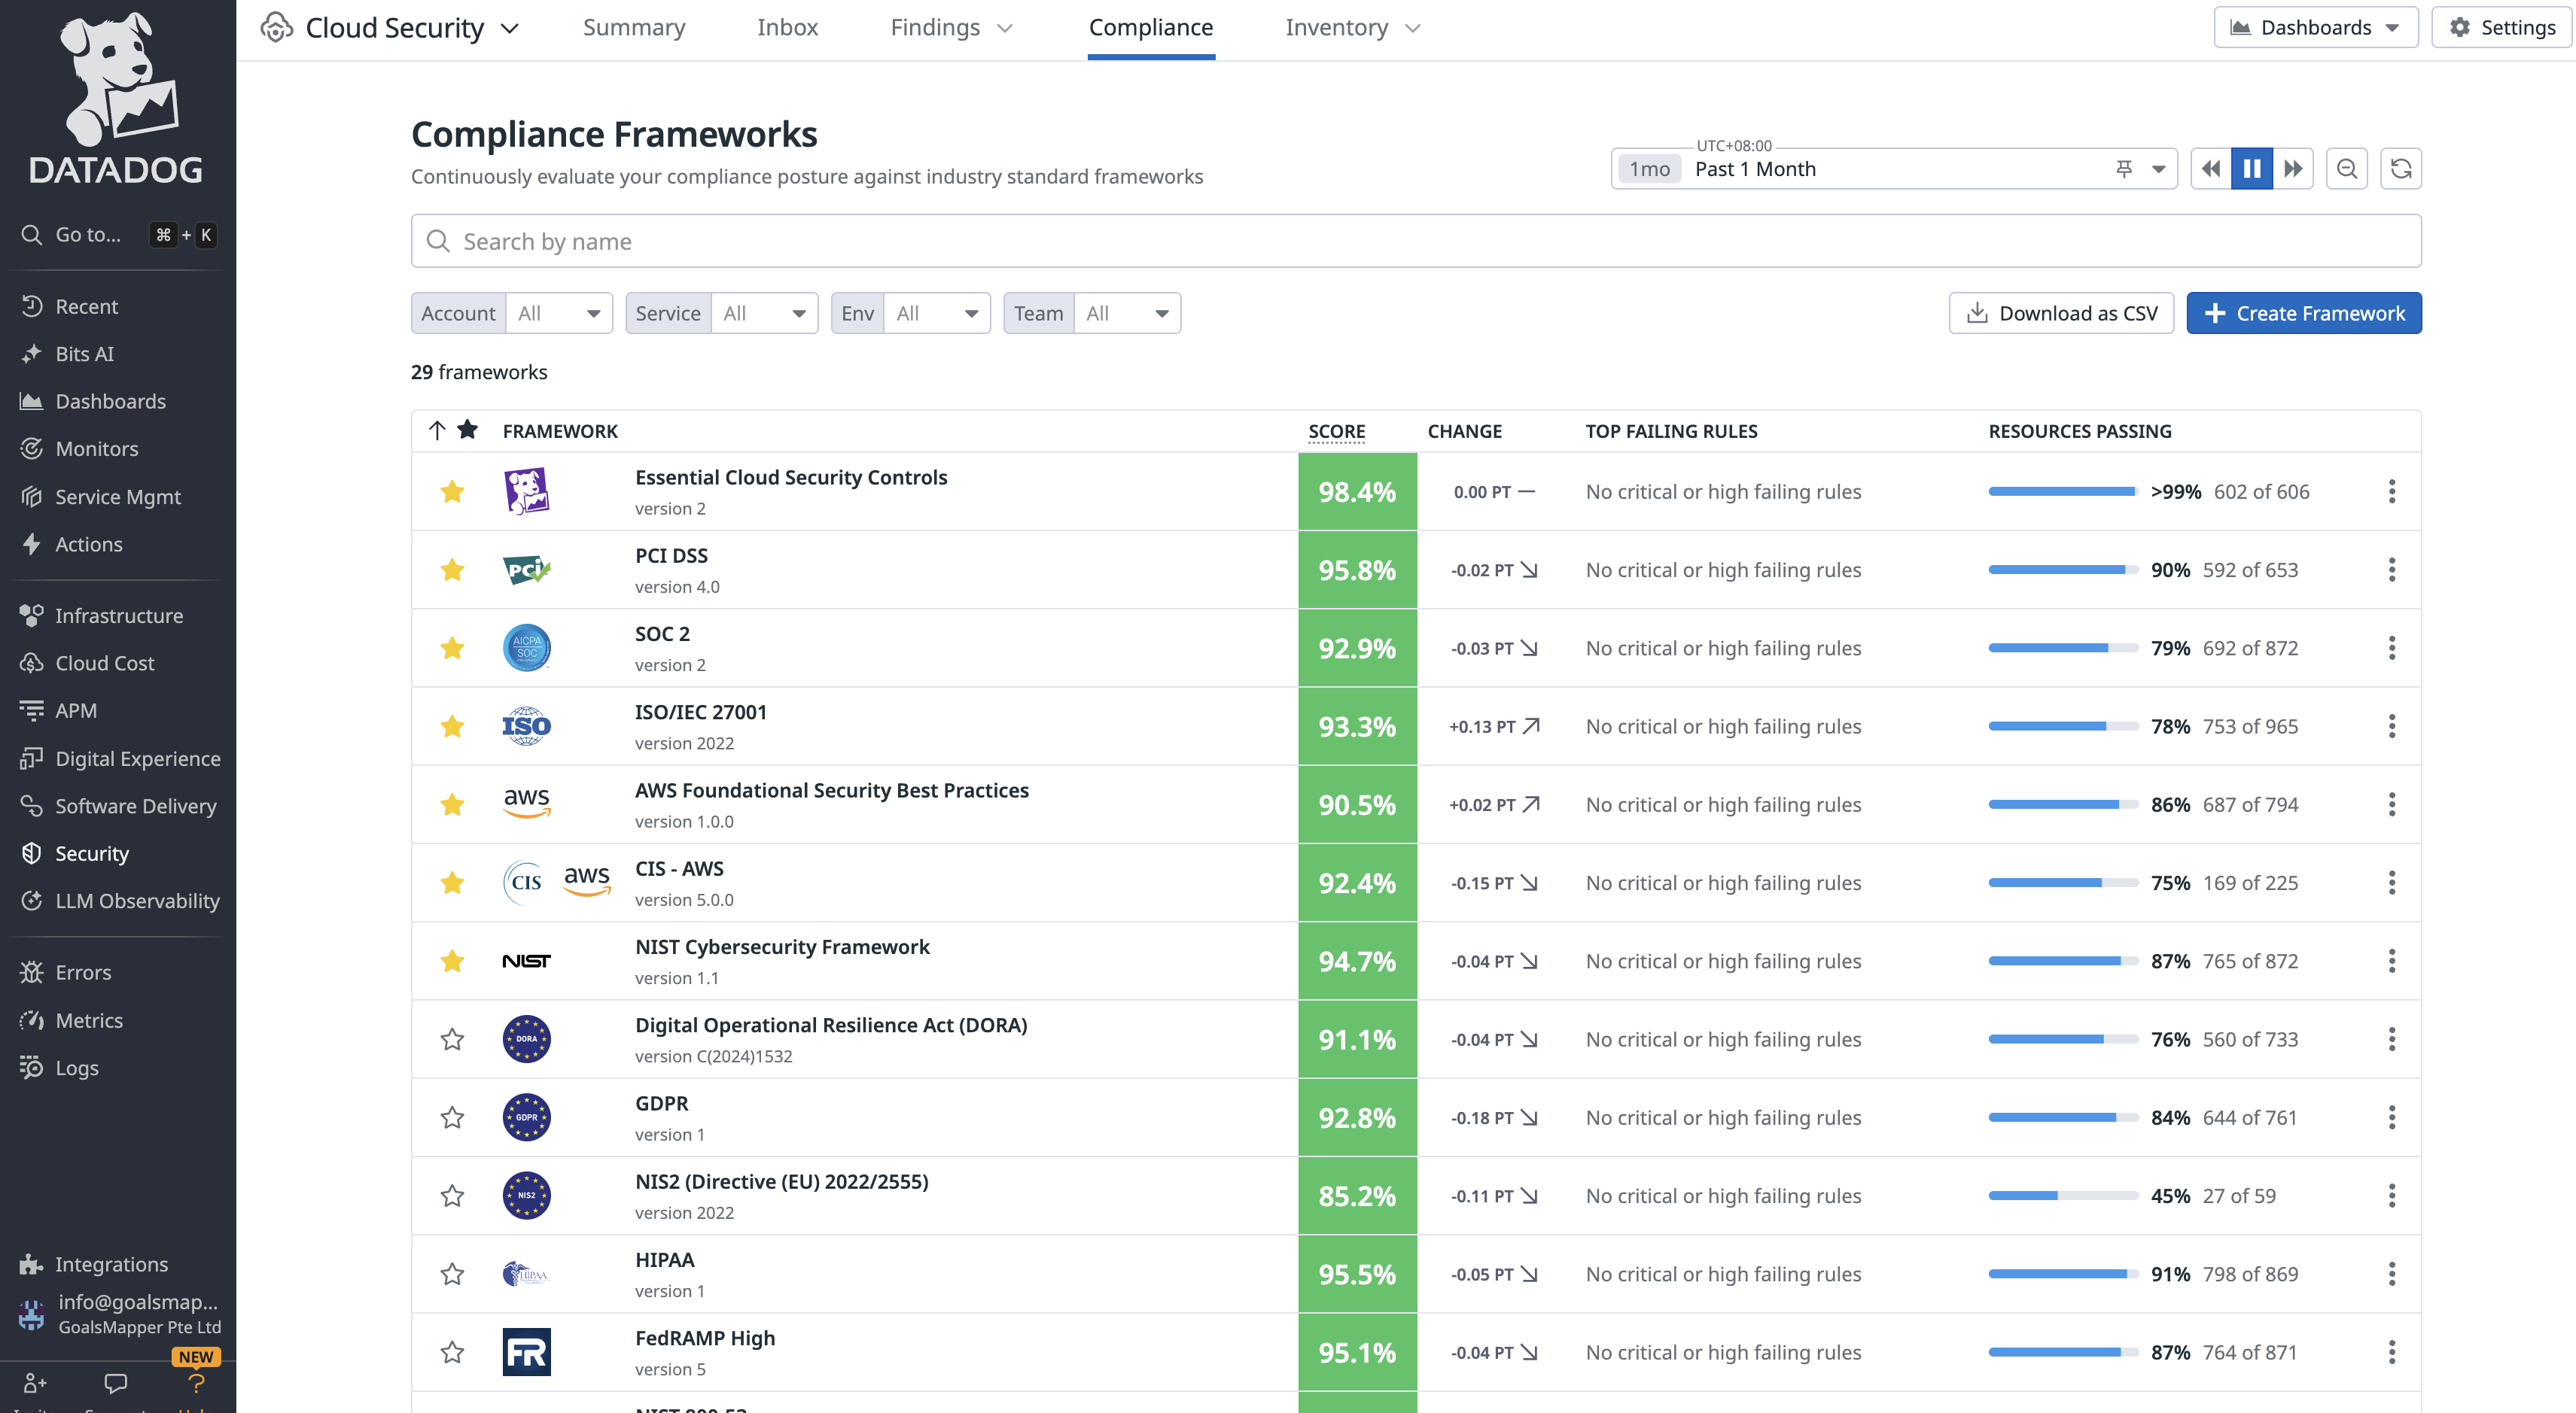Pause live time updates

[x=2251, y=169]
